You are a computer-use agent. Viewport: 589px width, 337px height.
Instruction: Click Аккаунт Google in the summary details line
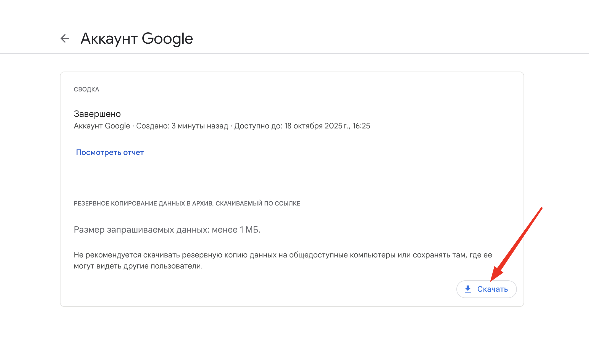pyautogui.click(x=102, y=126)
